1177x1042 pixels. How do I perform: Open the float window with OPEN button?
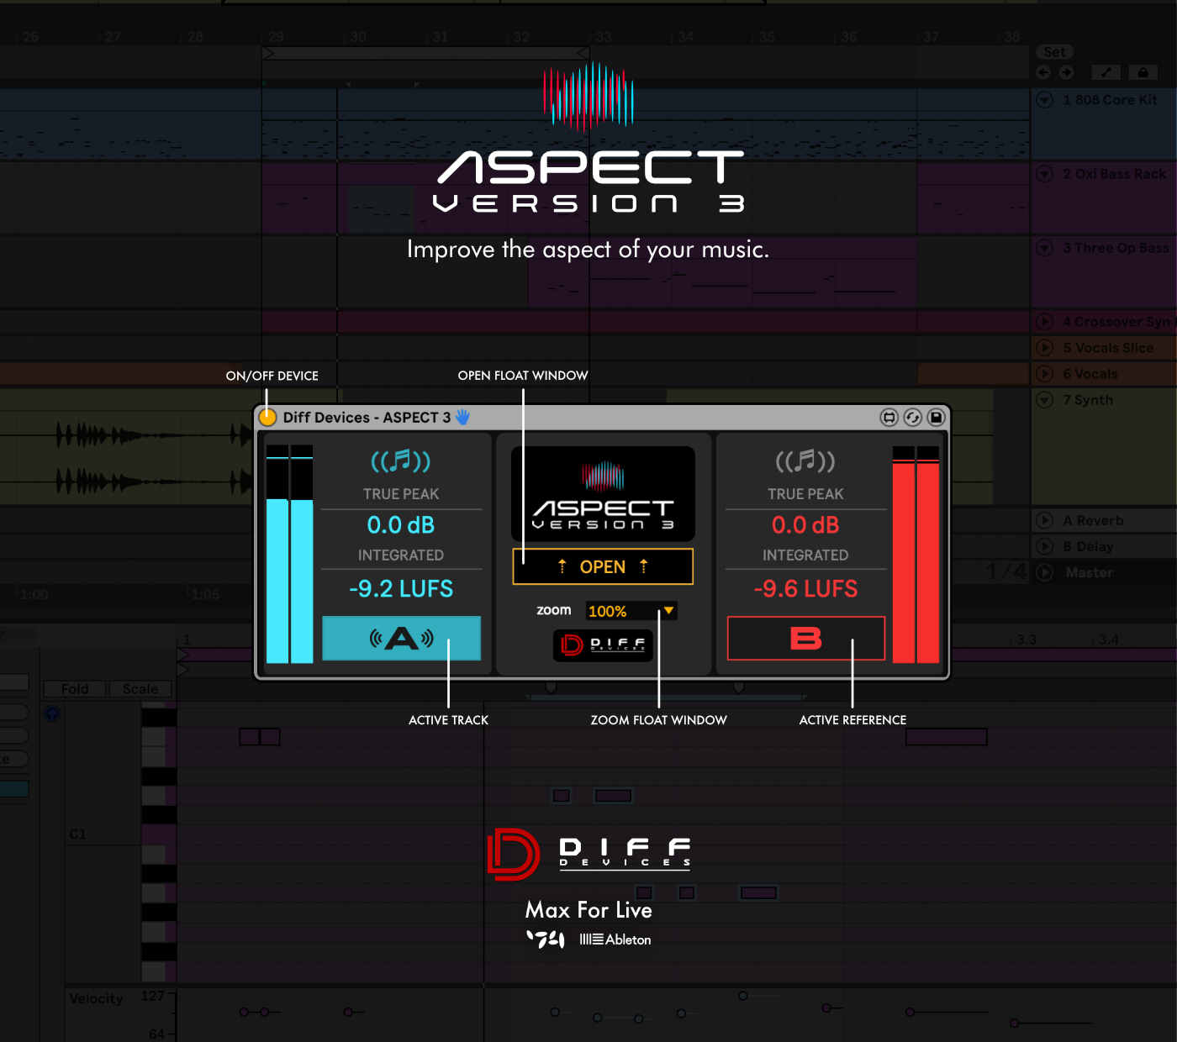603,566
